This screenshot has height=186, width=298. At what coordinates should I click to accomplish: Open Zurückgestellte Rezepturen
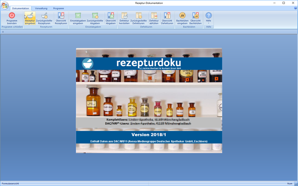coord(44,18)
